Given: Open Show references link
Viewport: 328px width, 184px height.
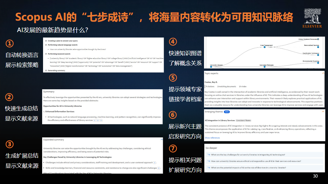Looking at the screenshot, I should point(212,138).
